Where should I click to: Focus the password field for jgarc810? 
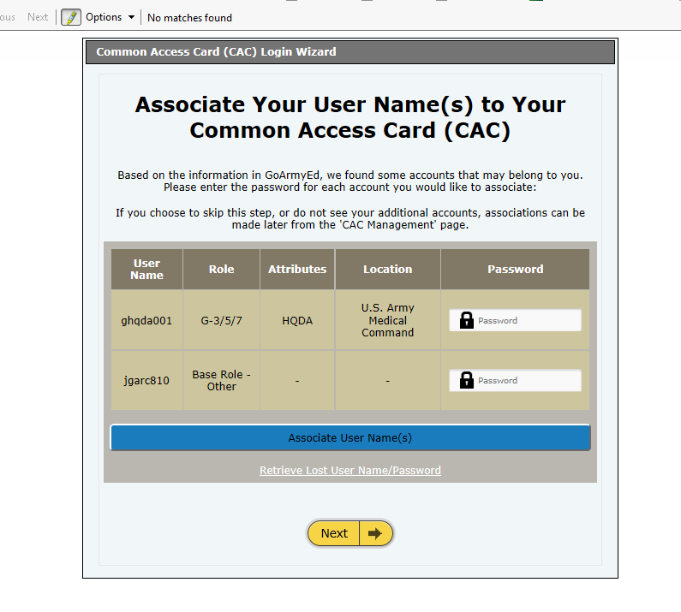coord(515,380)
